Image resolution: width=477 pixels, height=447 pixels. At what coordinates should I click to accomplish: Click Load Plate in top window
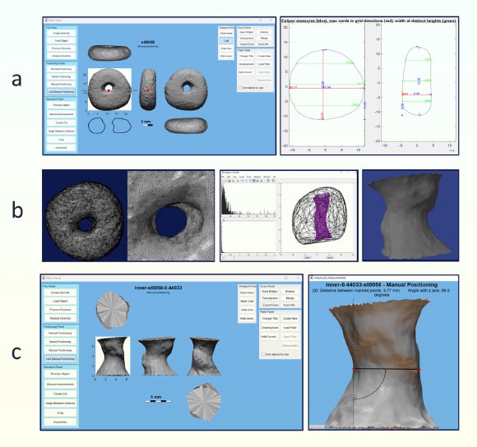(264, 64)
